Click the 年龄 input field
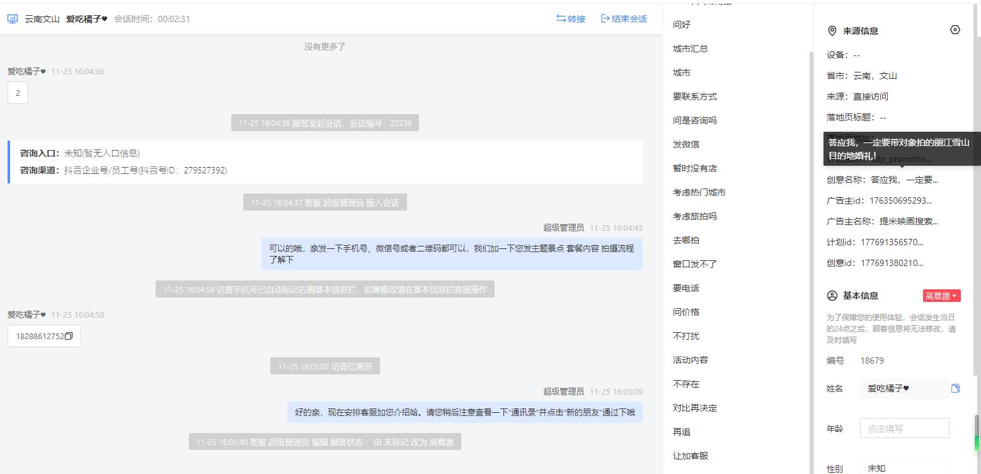This screenshot has width=981, height=474. (904, 429)
